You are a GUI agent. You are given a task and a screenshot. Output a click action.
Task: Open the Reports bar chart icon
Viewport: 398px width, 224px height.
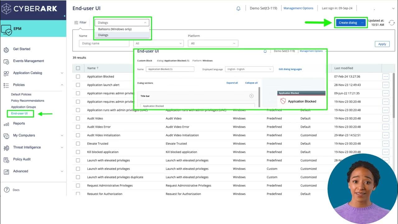tap(6, 124)
